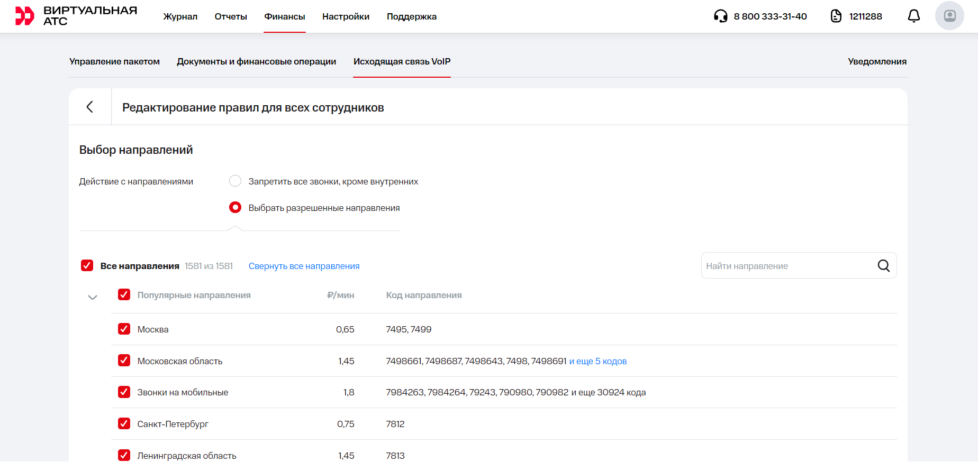This screenshot has width=978, height=462.
Task: Open the Уведомления link
Action: 877,62
